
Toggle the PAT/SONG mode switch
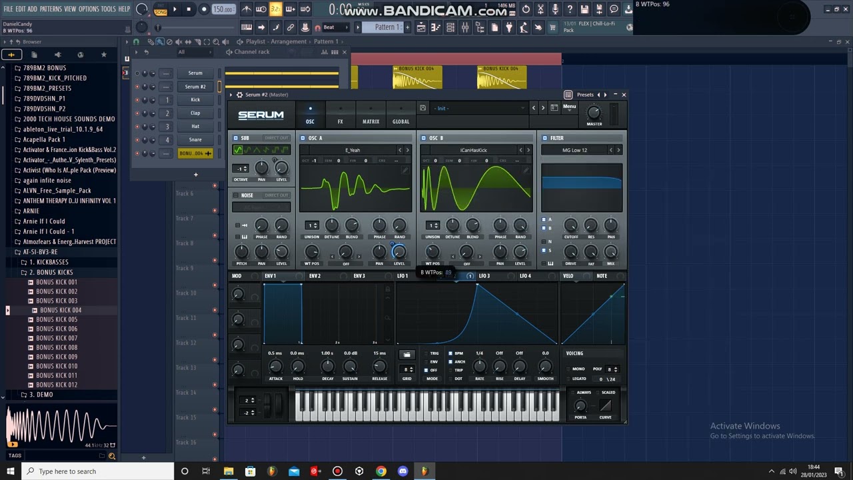coord(161,9)
